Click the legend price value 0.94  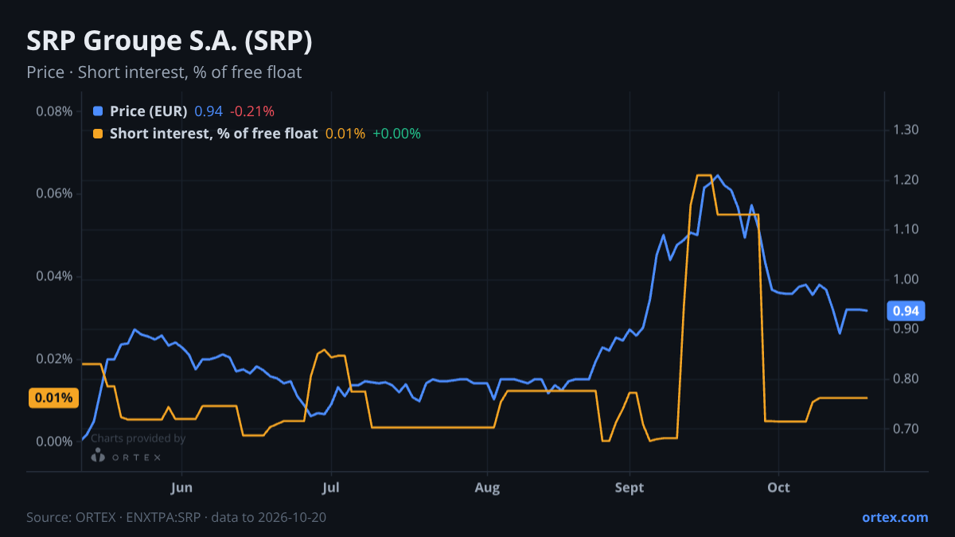(x=209, y=111)
